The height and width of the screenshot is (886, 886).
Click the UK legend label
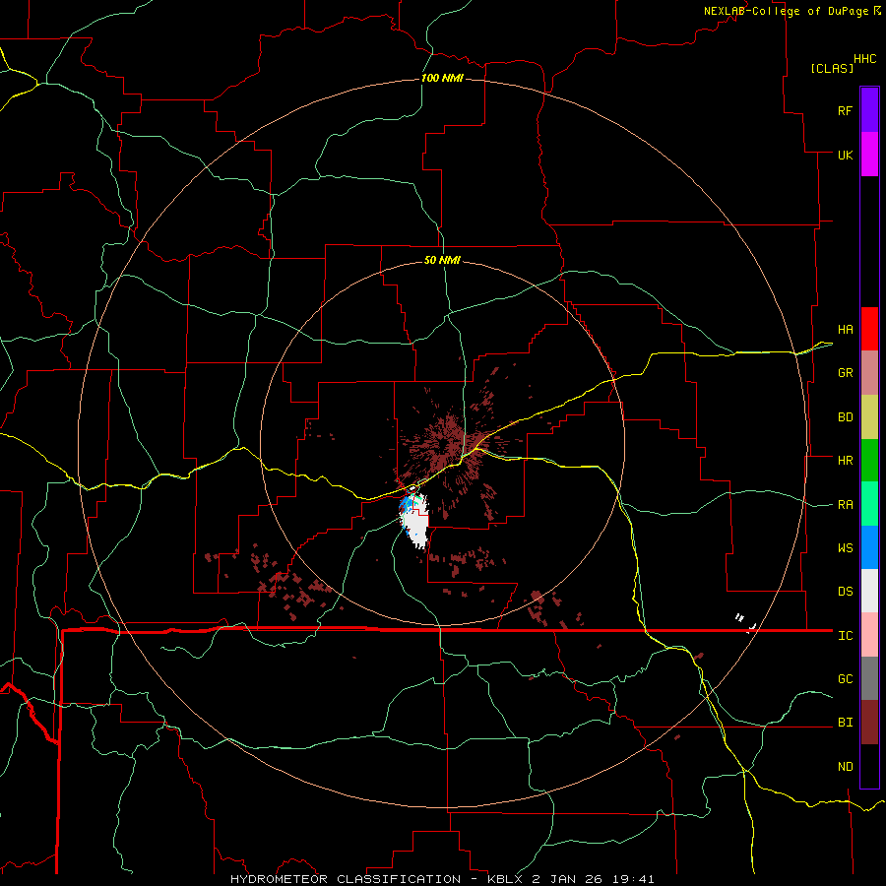click(845, 155)
